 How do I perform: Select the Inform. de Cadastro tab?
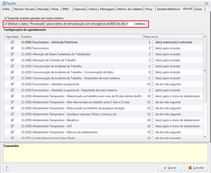coord(130,9)
